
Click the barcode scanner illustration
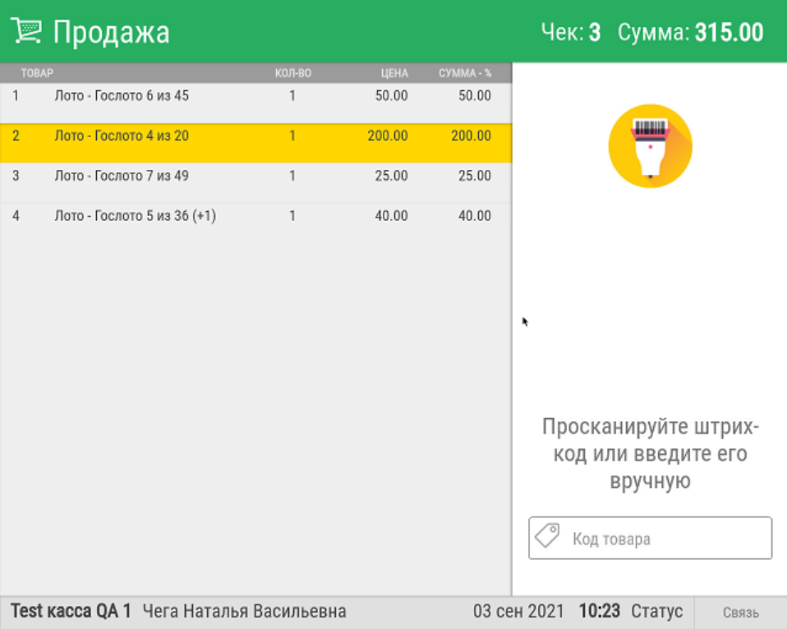coord(650,146)
